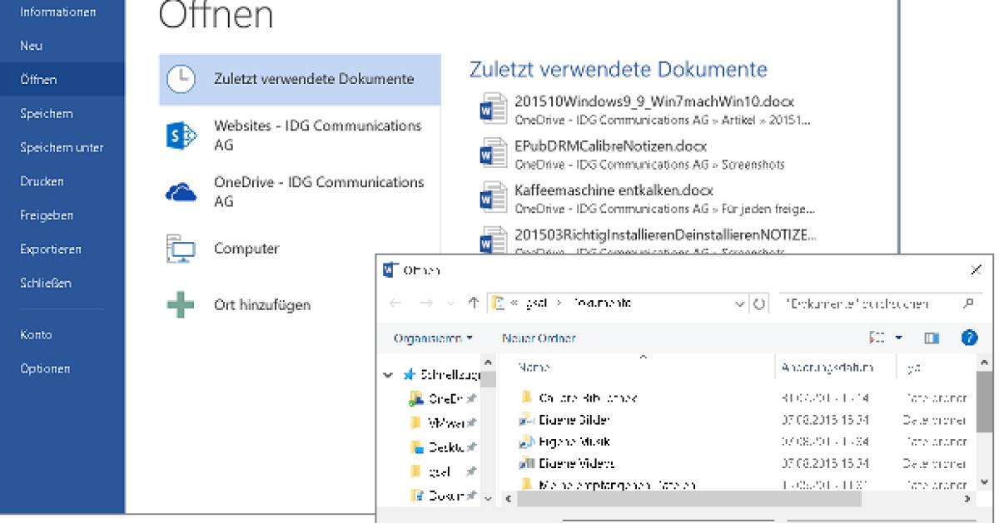Select Freigeben in the backstage menu

pyautogui.click(x=47, y=215)
